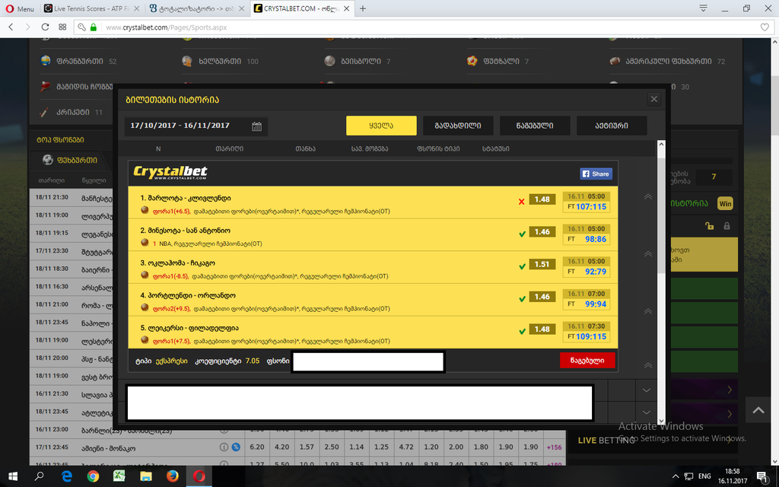
Task: Click the 6.20 odds in ამიენი - მონაკო row
Action: (x=257, y=447)
